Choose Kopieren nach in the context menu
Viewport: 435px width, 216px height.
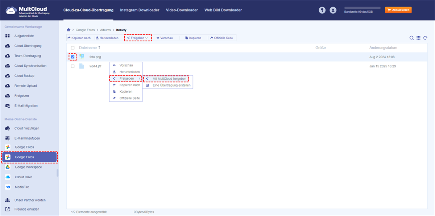pyautogui.click(x=126, y=85)
